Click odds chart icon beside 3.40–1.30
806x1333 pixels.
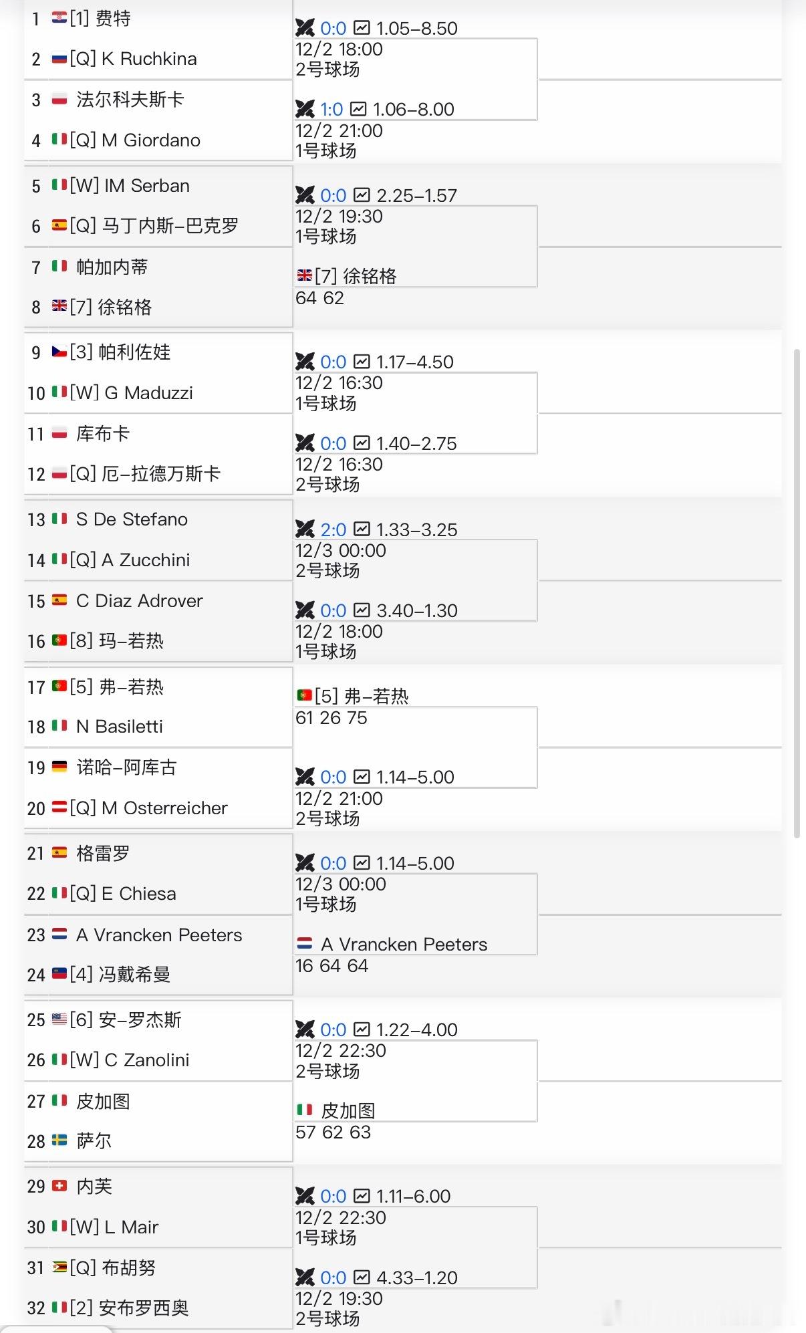tap(362, 610)
